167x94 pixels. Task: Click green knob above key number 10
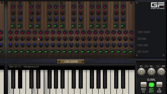[x=41, y=52]
